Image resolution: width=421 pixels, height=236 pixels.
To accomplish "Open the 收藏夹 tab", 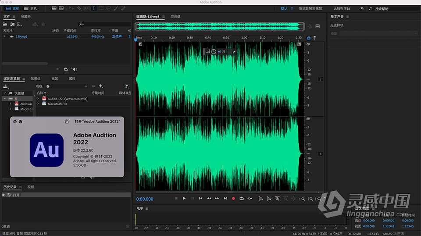I will tap(26, 17).
